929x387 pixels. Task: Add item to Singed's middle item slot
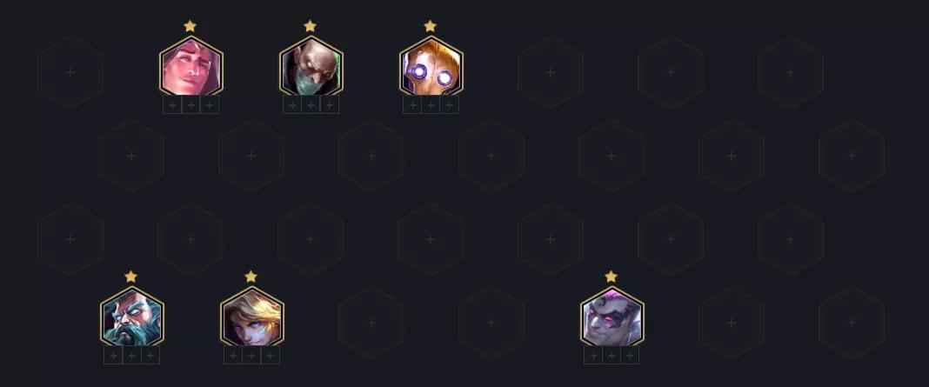tap(311, 105)
